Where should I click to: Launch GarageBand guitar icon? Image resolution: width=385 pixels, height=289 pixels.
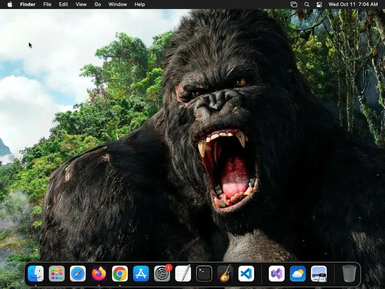tap(225, 274)
